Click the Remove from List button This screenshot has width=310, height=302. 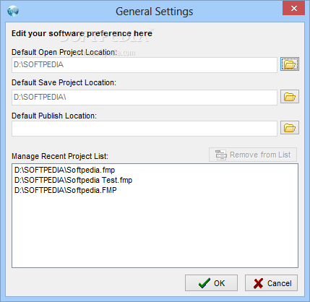coord(253,155)
